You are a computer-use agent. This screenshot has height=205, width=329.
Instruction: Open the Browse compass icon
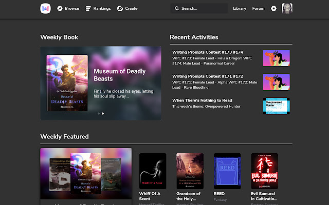click(x=60, y=9)
